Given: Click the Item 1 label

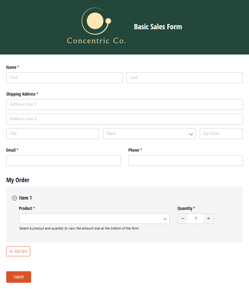Looking at the screenshot, I should [25, 198].
